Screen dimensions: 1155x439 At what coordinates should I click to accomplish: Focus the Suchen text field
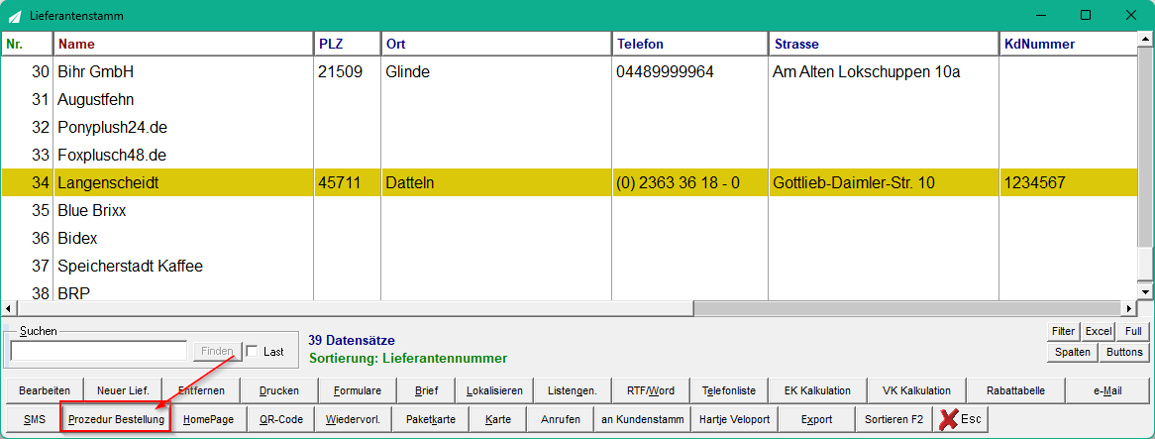click(99, 352)
